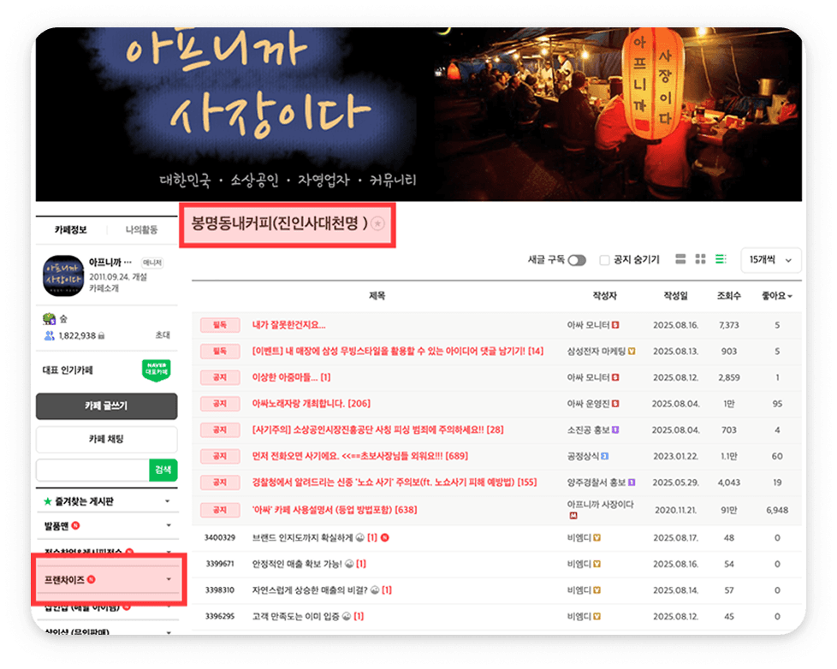Star the 봉명동내커피 board as favorite
Viewport: 837px width, 669px height.
(x=377, y=223)
